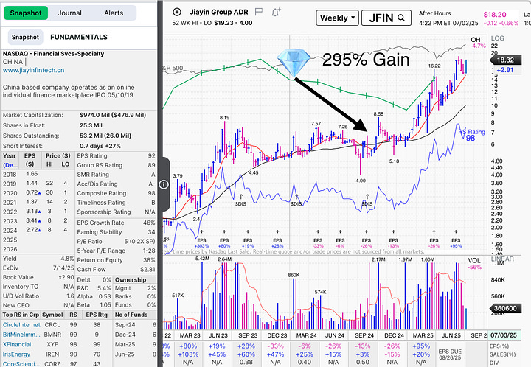Open www.jiayinfintech.cn website link
The width and height of the screenshot is (531, 367).
[33, 70]
